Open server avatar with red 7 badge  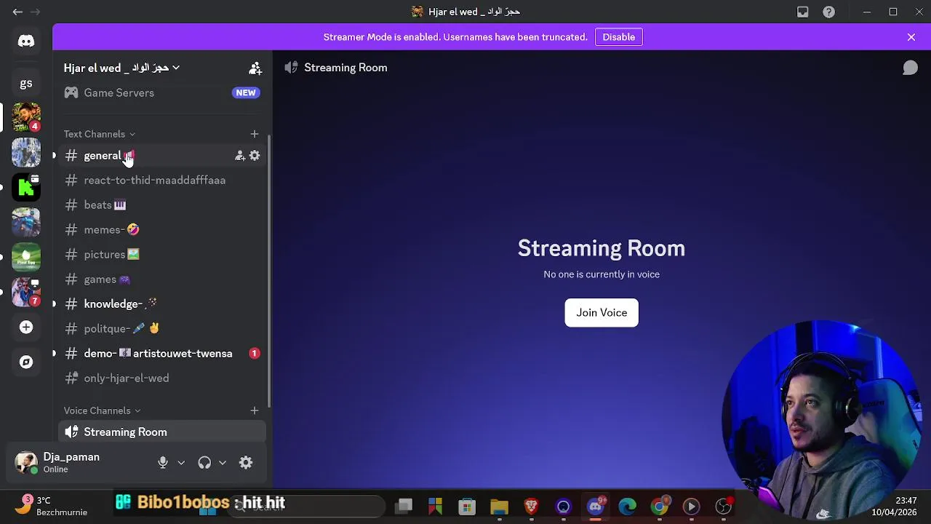click(x=26, y=292)
